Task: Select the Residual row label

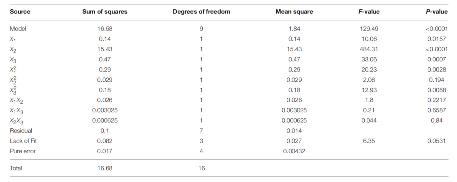Action: [21, 131]
